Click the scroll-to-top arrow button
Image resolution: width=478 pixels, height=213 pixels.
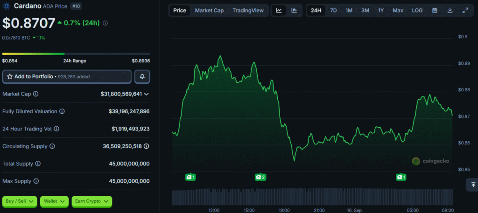tap(473, 185)
